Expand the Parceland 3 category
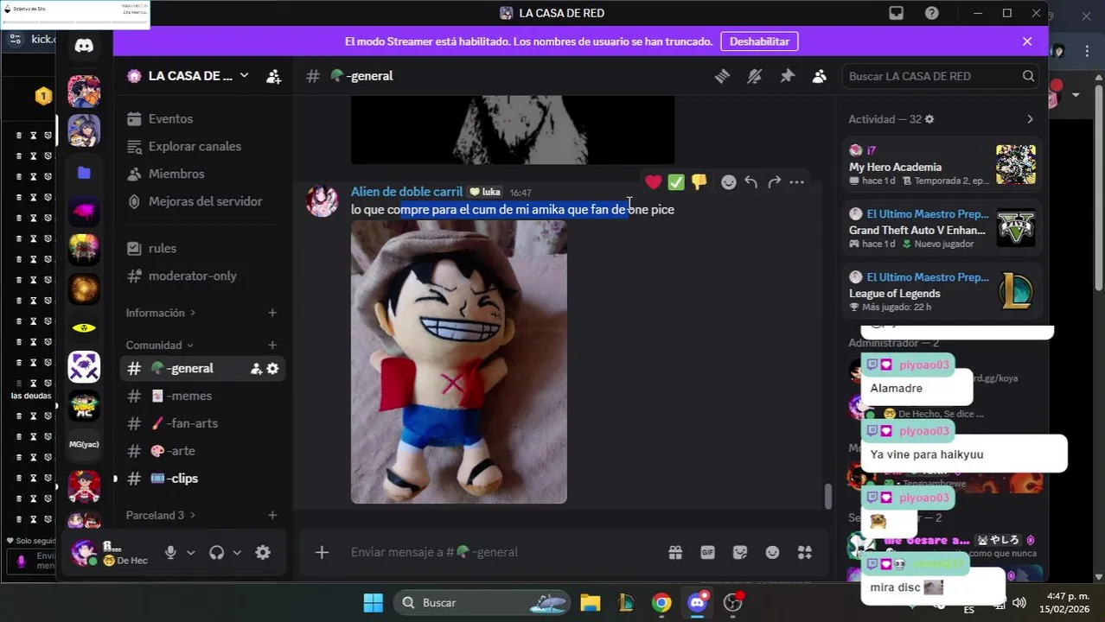The image size is (1105, 622). click(x=161, y=515)
